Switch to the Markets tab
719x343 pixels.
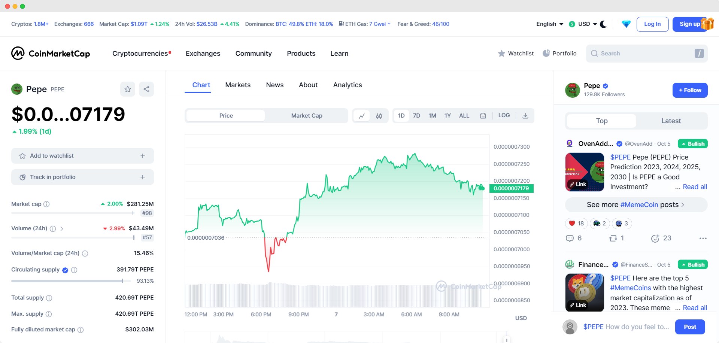pyautogui.click(x=238, y=85)
